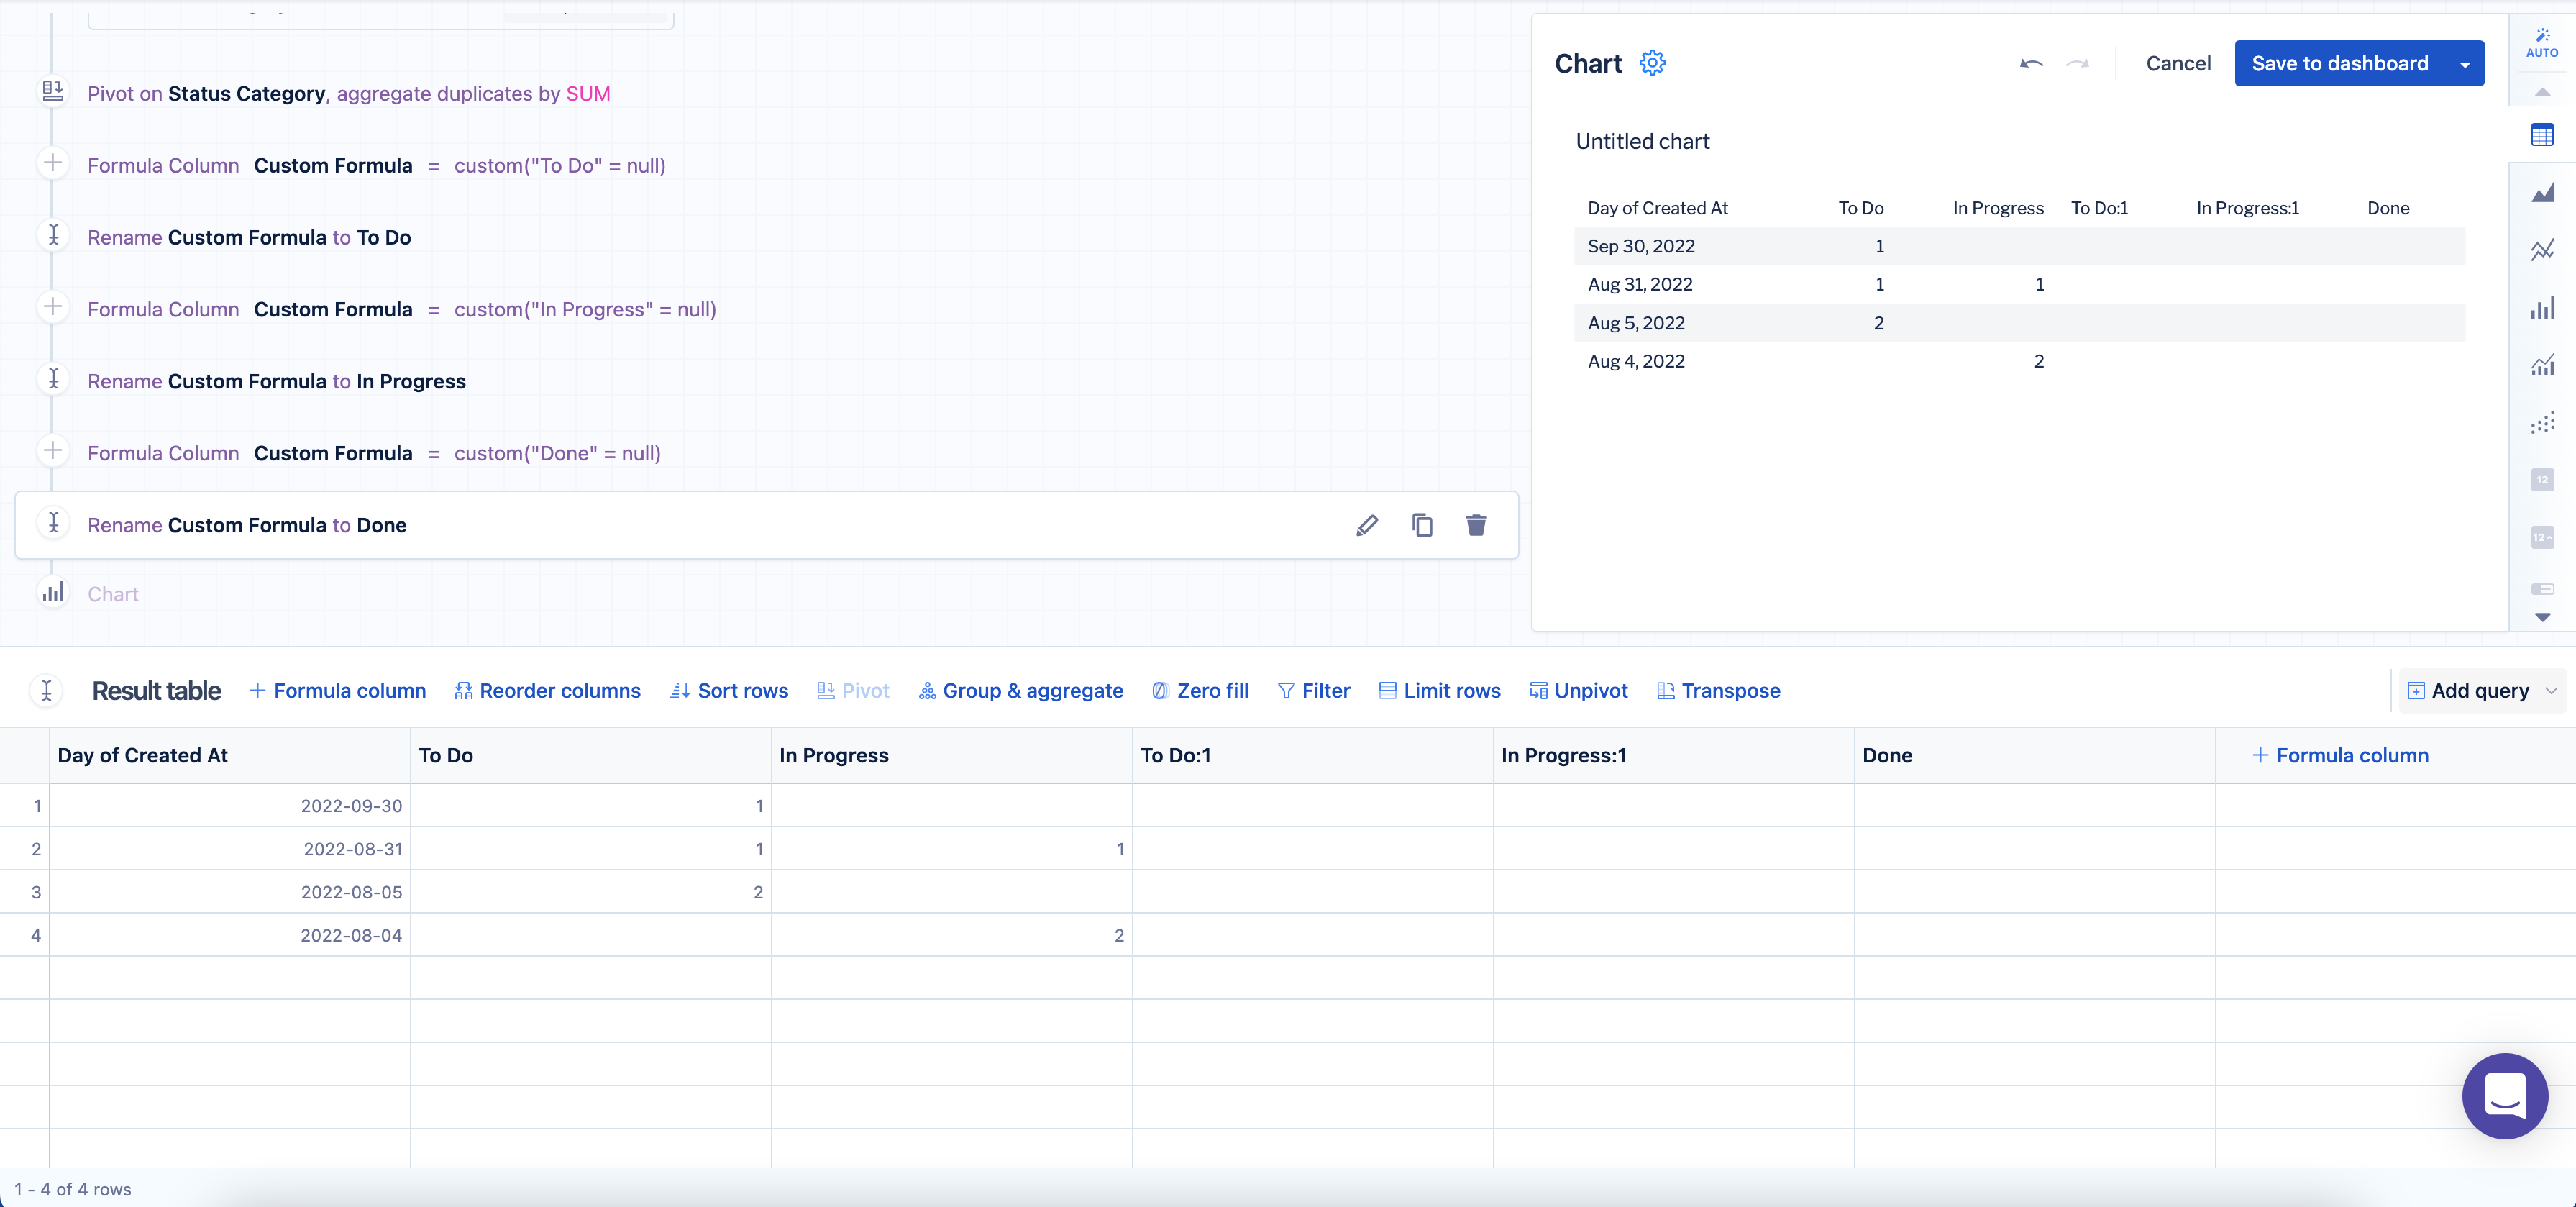Select the area chart type icon
The width and height of the screenshot is (2576, 1207).
coord(2542,192)
